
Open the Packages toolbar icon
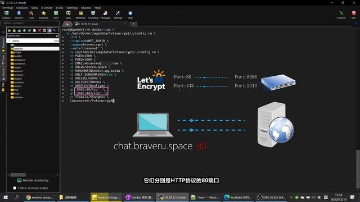point(105,15)
